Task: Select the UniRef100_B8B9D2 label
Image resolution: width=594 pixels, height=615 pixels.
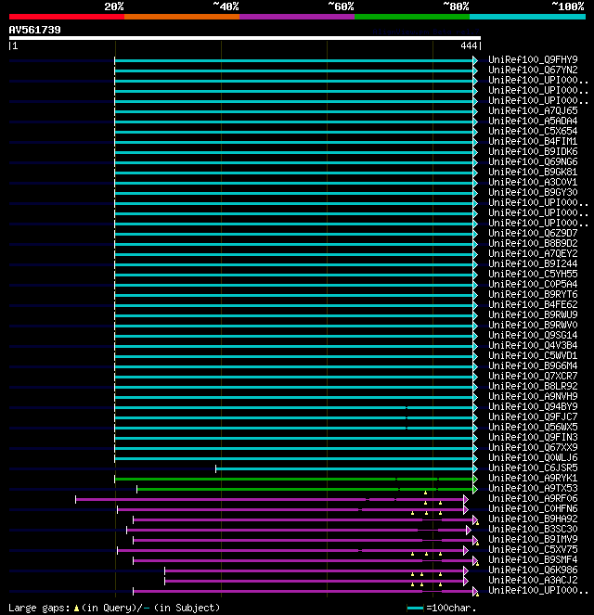Action: [x=533, y=243]
